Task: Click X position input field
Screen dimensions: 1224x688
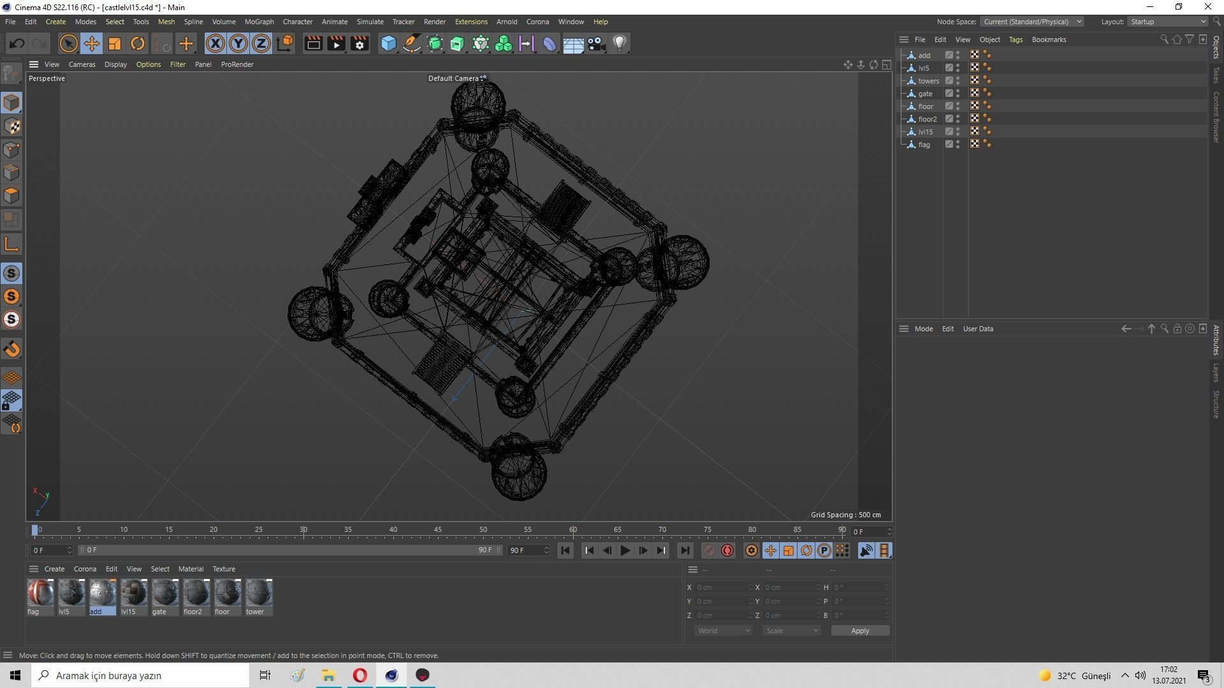Action: (723, 587)
